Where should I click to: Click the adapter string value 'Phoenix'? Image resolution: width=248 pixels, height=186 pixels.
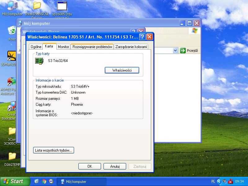(x=77, y=104)
